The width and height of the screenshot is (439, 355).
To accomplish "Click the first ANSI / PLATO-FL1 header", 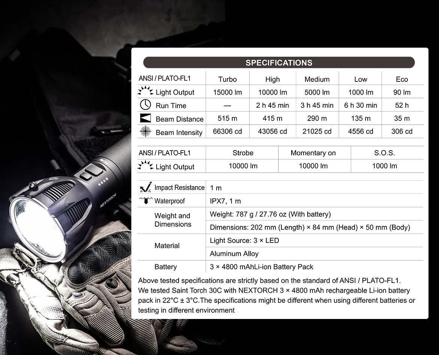I will click(164, 78).
